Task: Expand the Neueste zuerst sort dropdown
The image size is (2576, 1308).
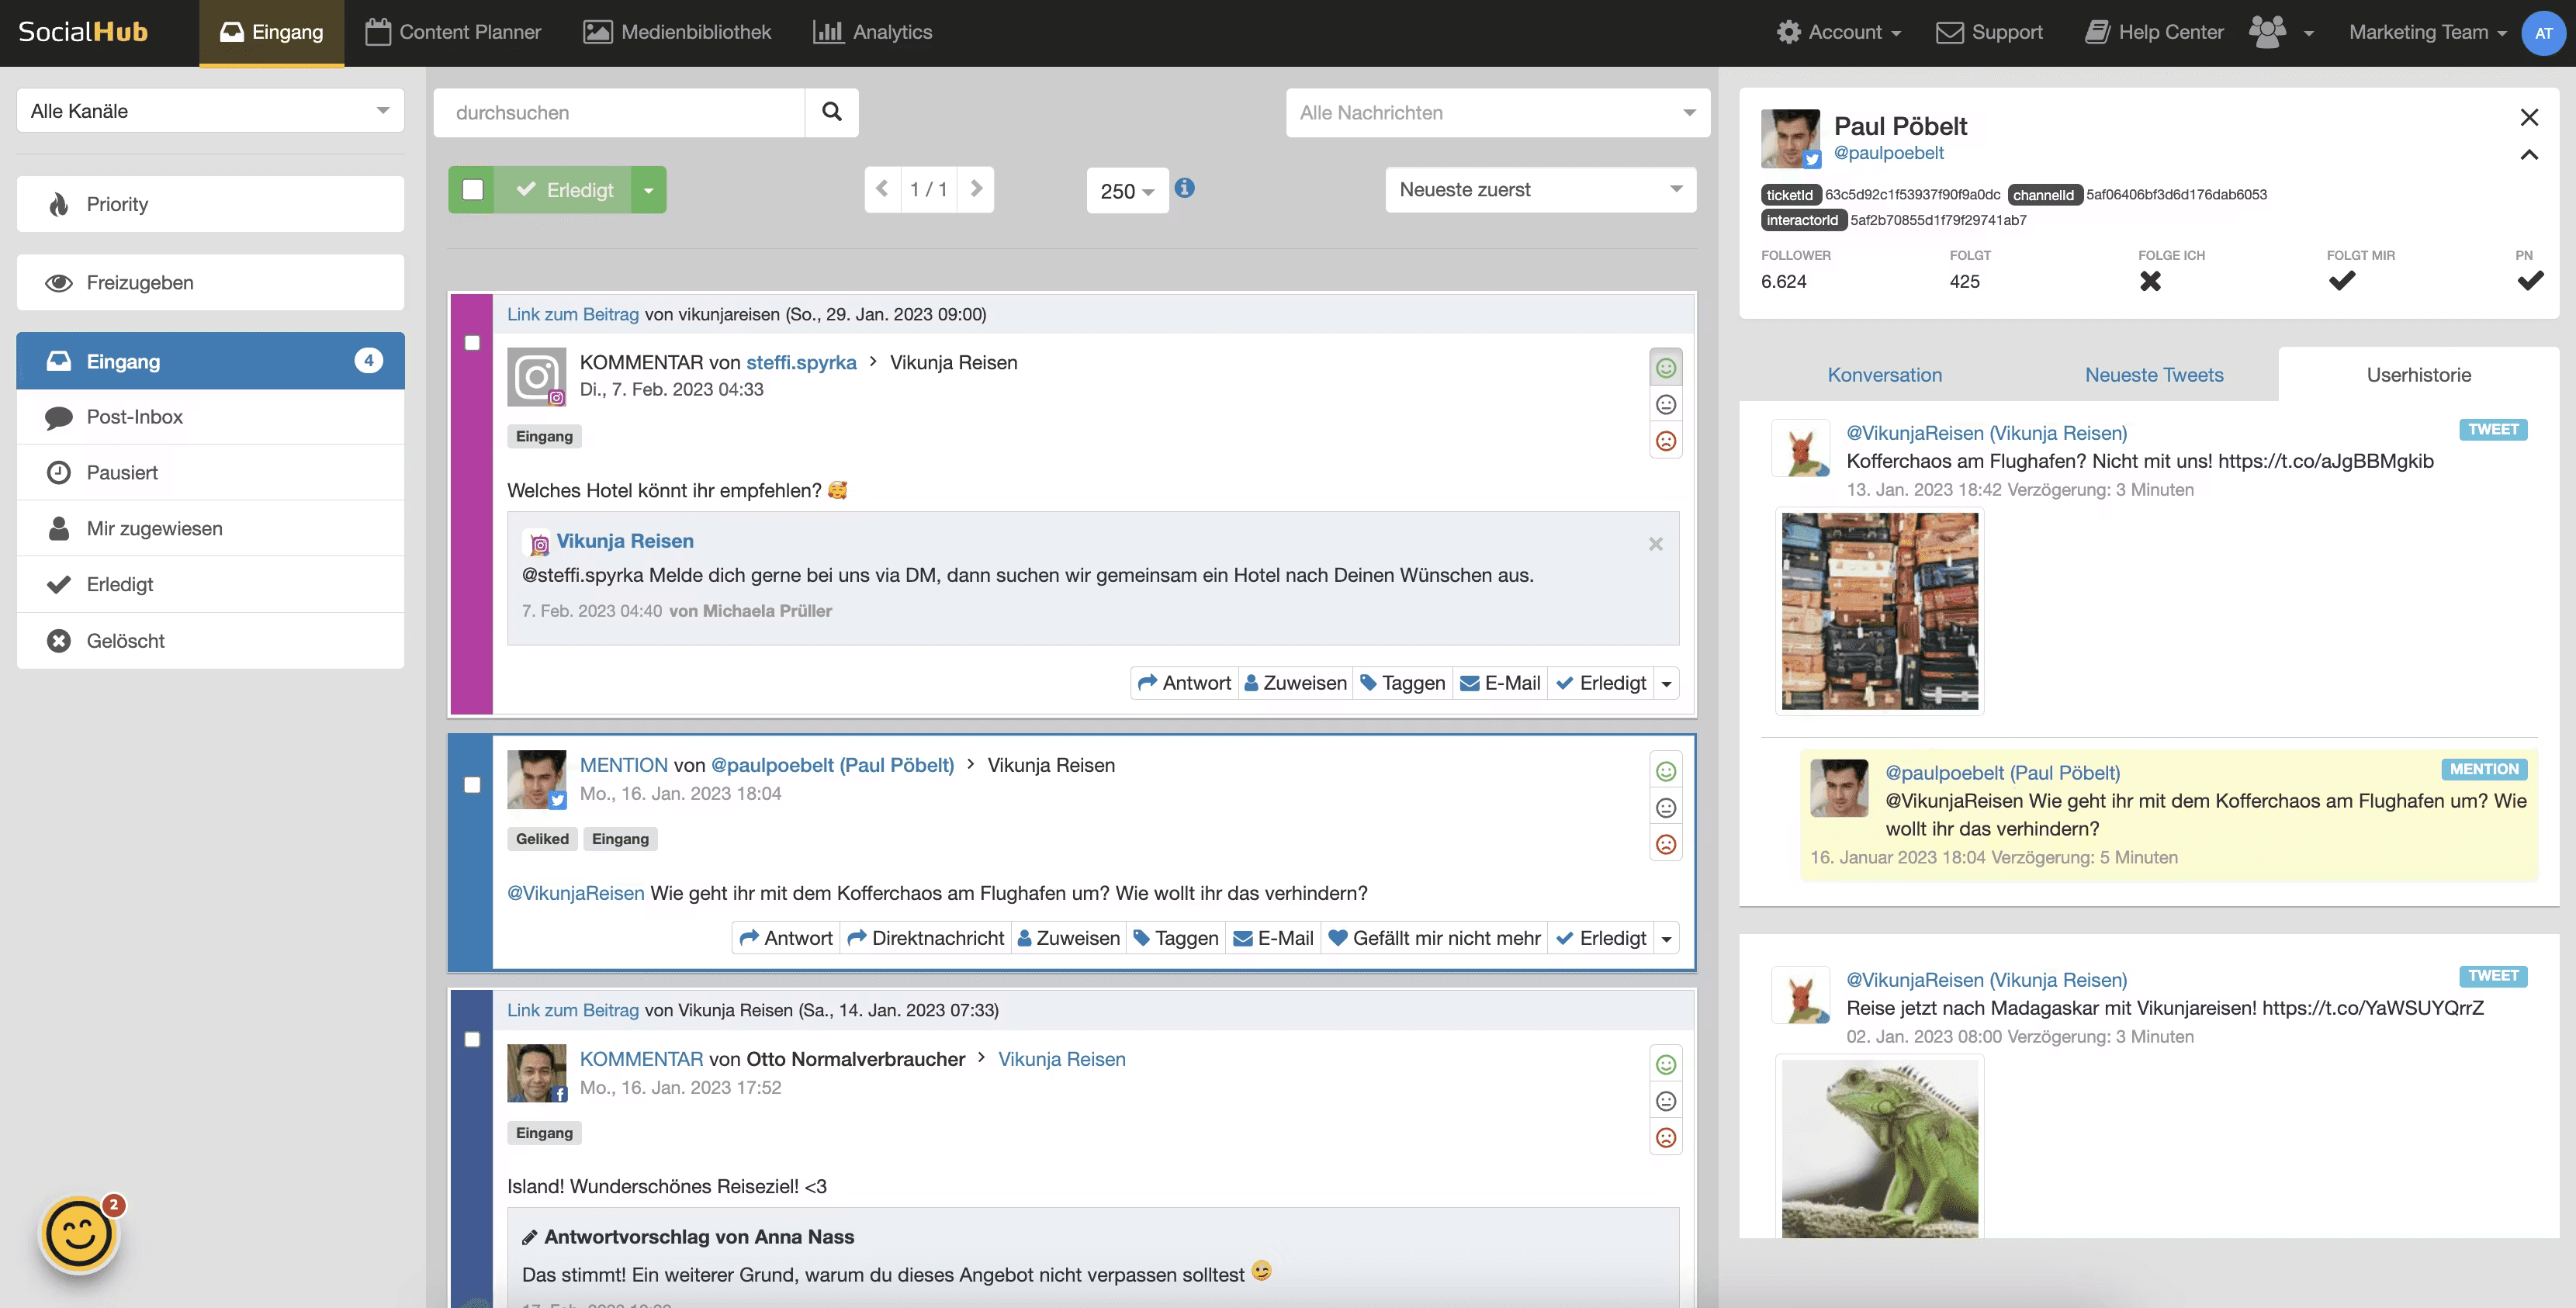Action: (x=1540, y=190)
